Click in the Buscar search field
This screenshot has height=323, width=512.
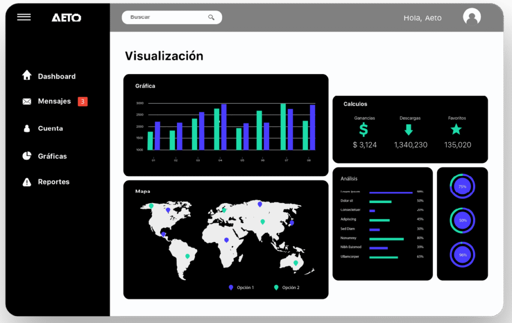click(x=165, y=17)
